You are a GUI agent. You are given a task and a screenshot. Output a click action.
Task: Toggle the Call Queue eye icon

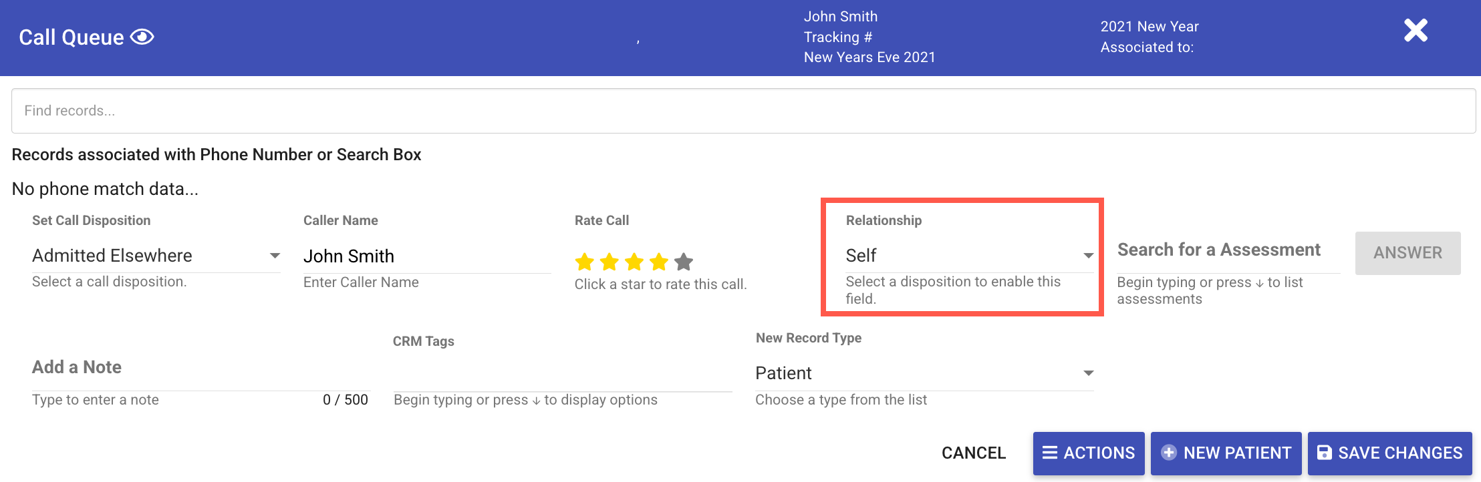coord(142,37)
